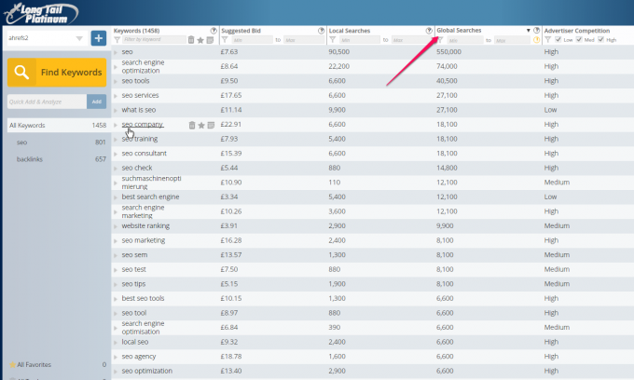Click the Long Tail Platinum logo
The image size is (634, 380).
41,13
